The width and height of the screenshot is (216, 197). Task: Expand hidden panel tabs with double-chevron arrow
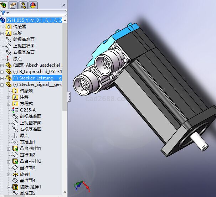point(64,5)
